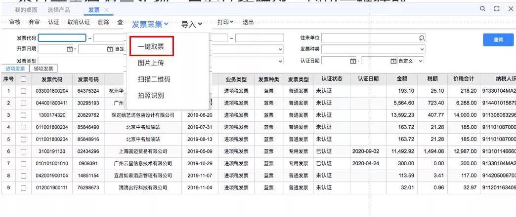Tick the checkbox for row 6
This screenshot has height=217, width=516.
[23, 151]
